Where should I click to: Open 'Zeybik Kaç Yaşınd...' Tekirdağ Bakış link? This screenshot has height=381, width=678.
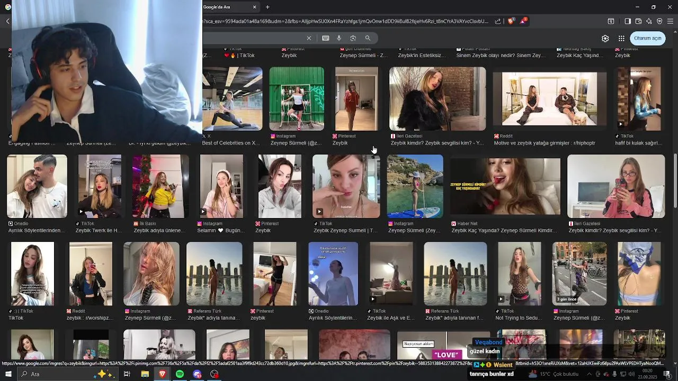(x=580, y=55)
